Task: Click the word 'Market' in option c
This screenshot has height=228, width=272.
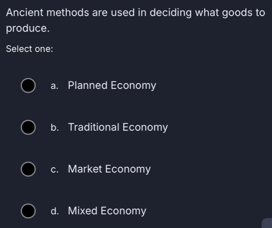Action: pyautogui.click(x=85, y=169)
